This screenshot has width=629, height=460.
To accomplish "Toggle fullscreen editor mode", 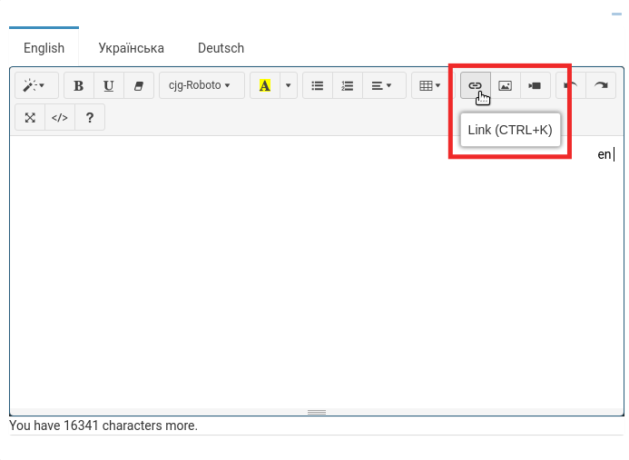I will click(30, 118).
